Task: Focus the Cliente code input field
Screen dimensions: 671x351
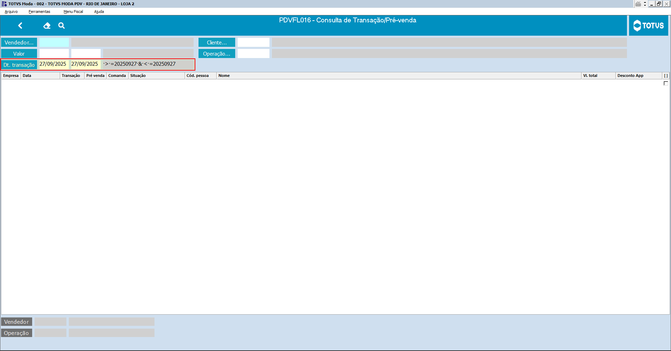Action: [253, 42]
